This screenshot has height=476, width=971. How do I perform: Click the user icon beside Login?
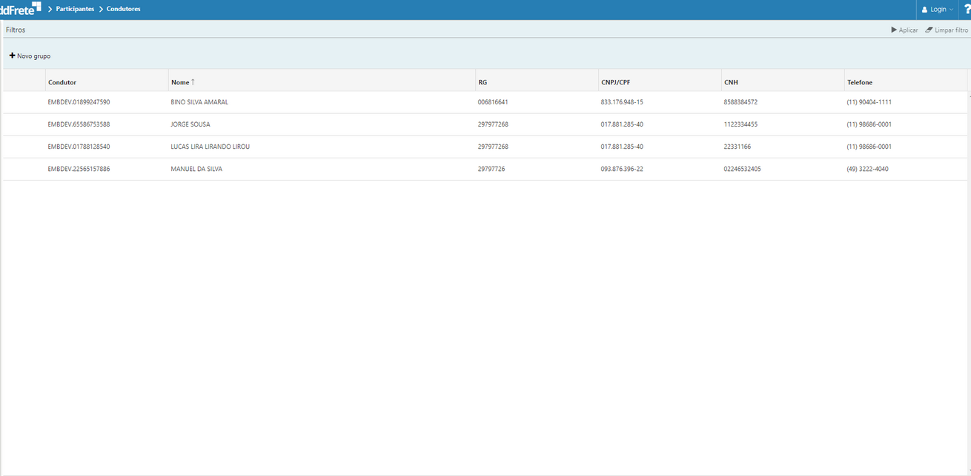(924, 10)
